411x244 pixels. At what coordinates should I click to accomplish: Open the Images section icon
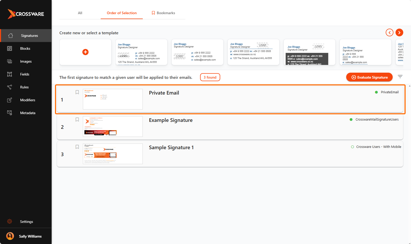[10, 61]
